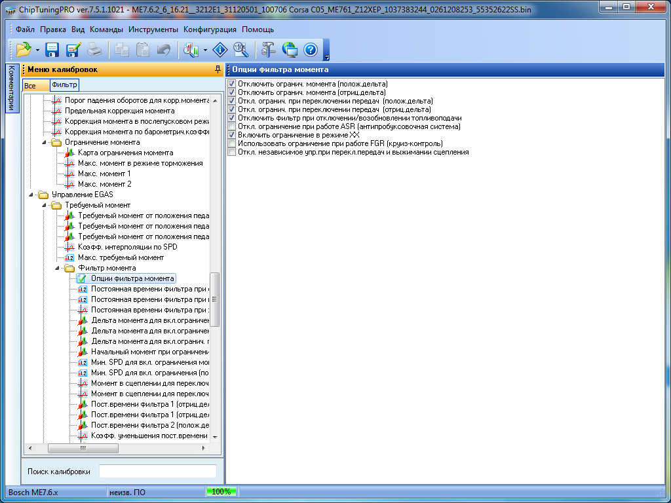The width and height of the screenshot is (671, 503).
Task: Click the save floppy disk icon
Action: pos(52,50)
